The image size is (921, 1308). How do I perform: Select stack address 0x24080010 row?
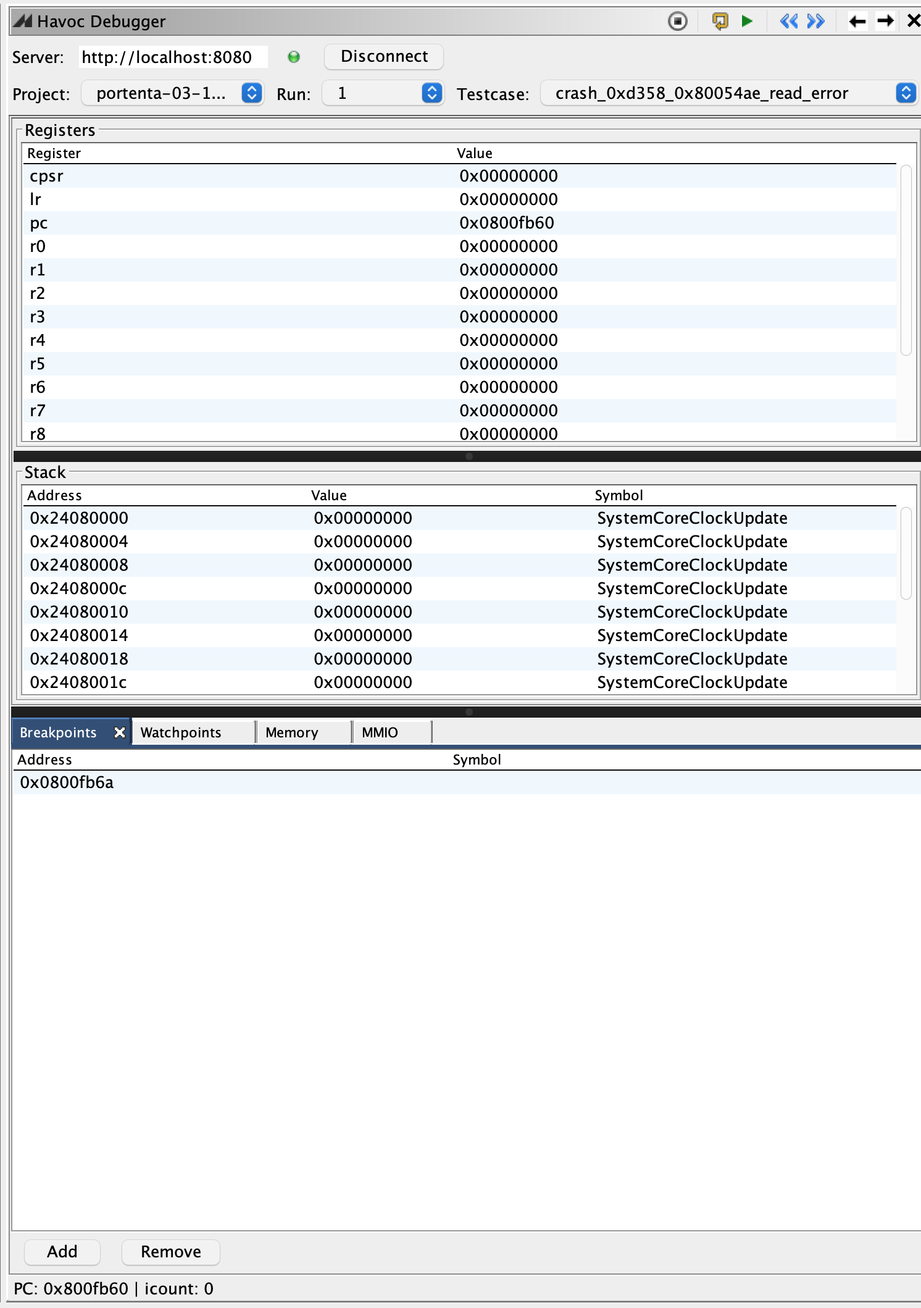tap(460, 612)
